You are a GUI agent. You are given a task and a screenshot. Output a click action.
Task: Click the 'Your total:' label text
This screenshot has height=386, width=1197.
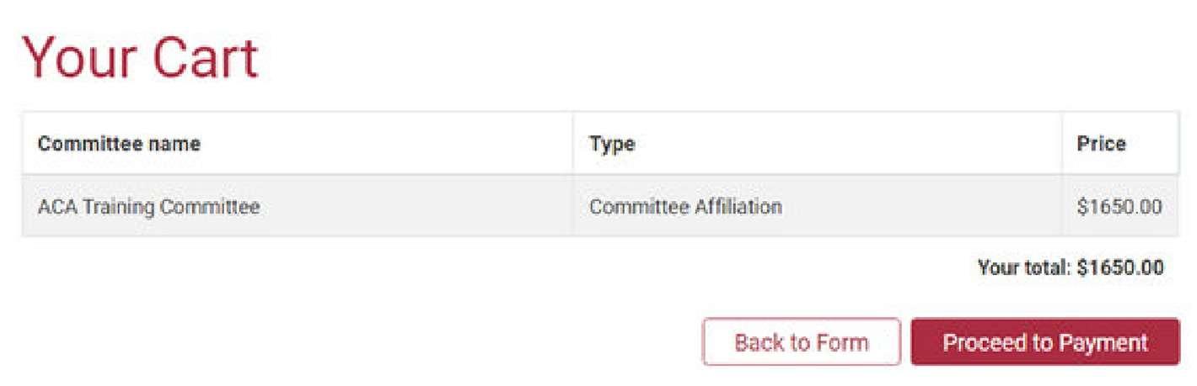1024,268
